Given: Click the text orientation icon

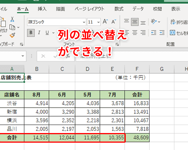Looking at the screenshot, I should pyautogui.click(x=154, y=22).
